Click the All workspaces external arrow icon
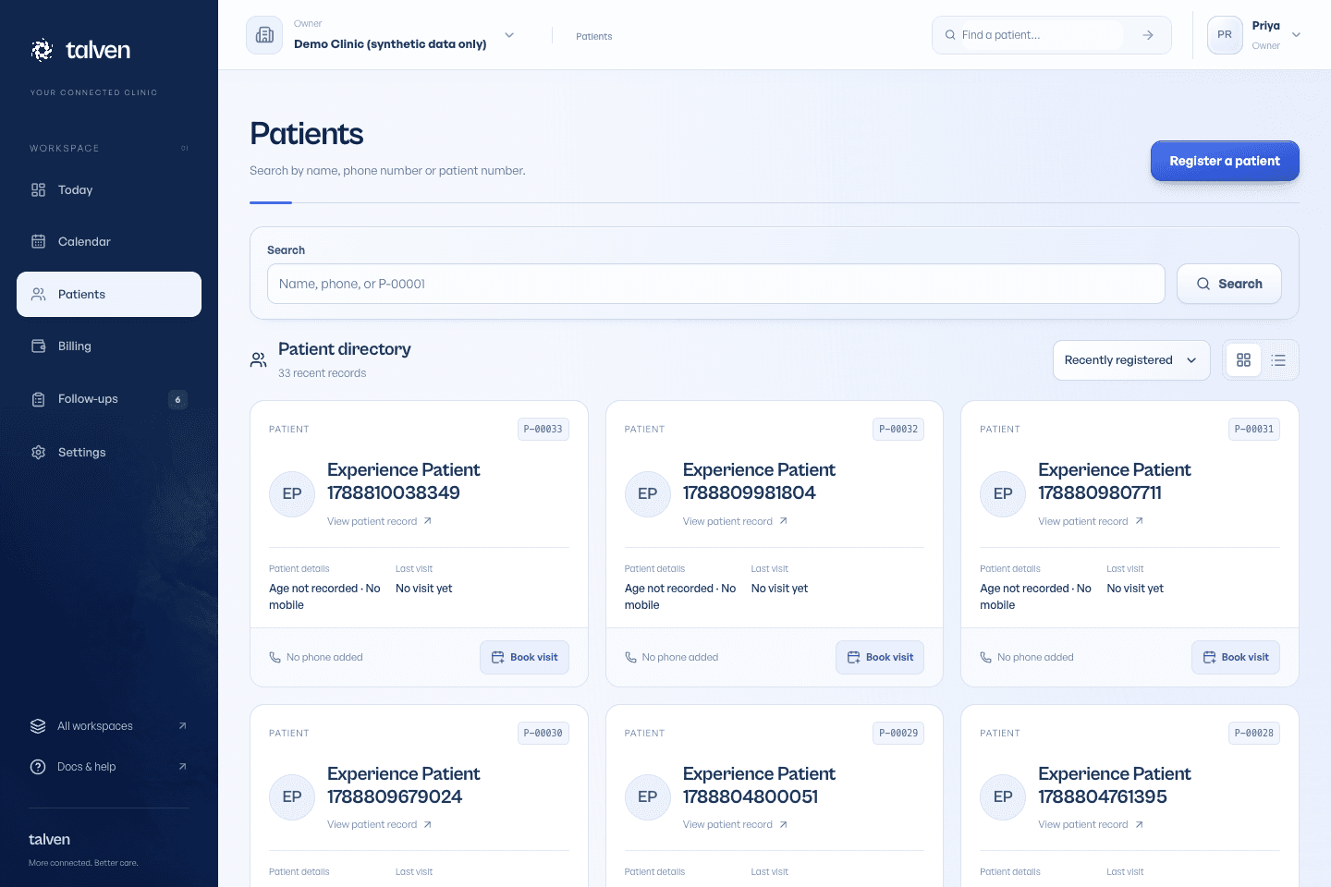This screenshot has width=1331, height=887. click(x=182, y=726)
